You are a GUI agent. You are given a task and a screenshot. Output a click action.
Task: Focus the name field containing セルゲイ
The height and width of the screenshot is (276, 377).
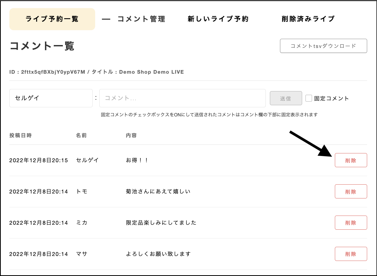coord(51,98)
